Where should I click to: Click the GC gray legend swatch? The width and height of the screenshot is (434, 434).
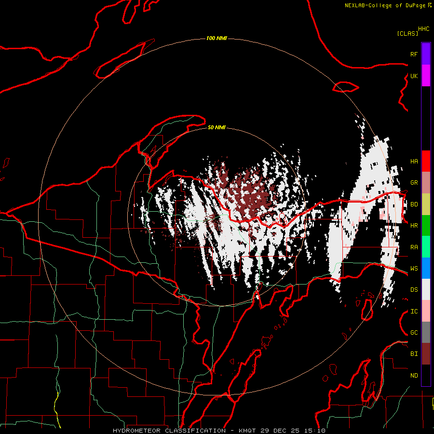[426, 332]
